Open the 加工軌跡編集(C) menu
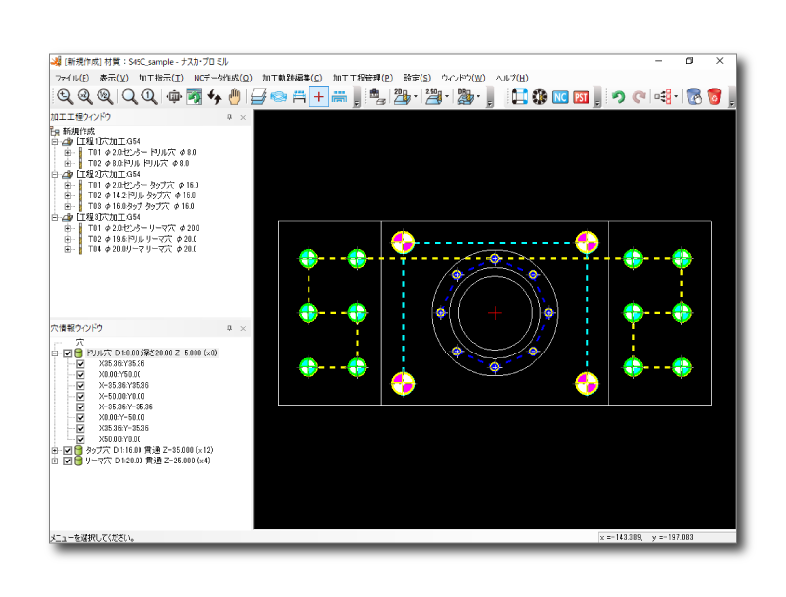This screenshot has height=597, width=786. (292, 78)
